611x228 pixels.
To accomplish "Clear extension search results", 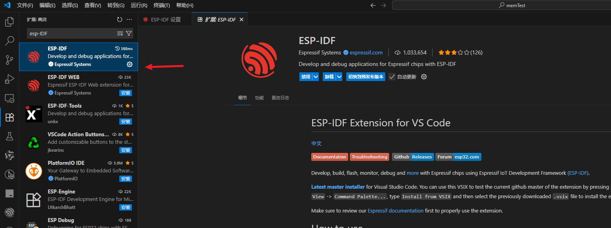I will [x=120, y=33].
